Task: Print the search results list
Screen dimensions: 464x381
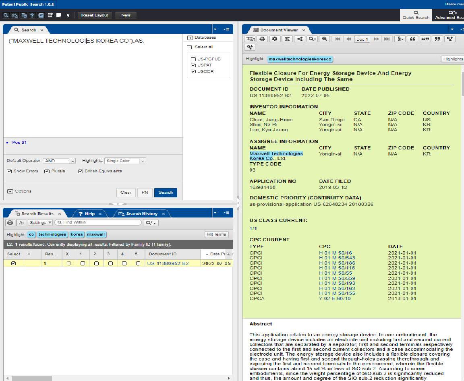Action: coord(10,222)
